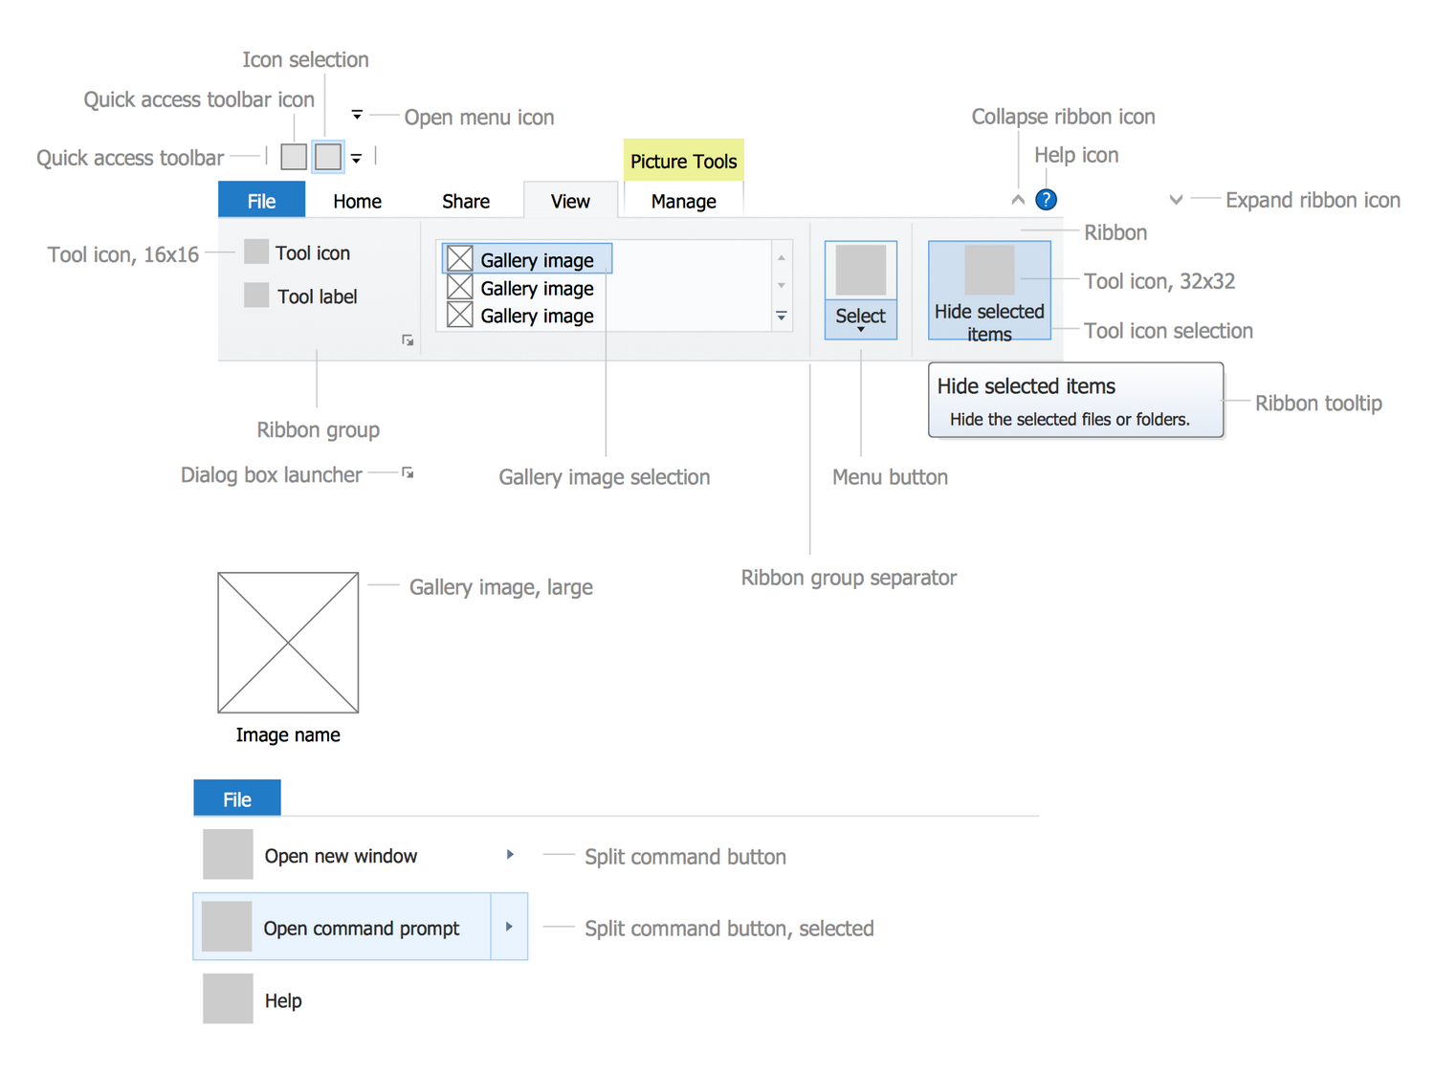Open the Share ribbon tab

(466, 201)
